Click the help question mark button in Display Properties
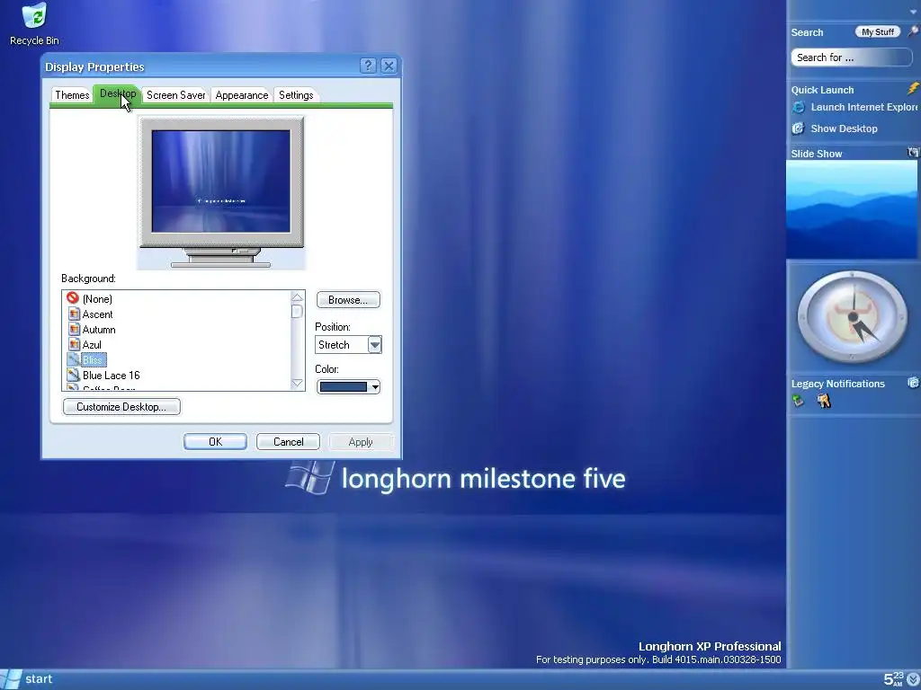Screen dimensions: 921x690 click(x=368, y=66)
